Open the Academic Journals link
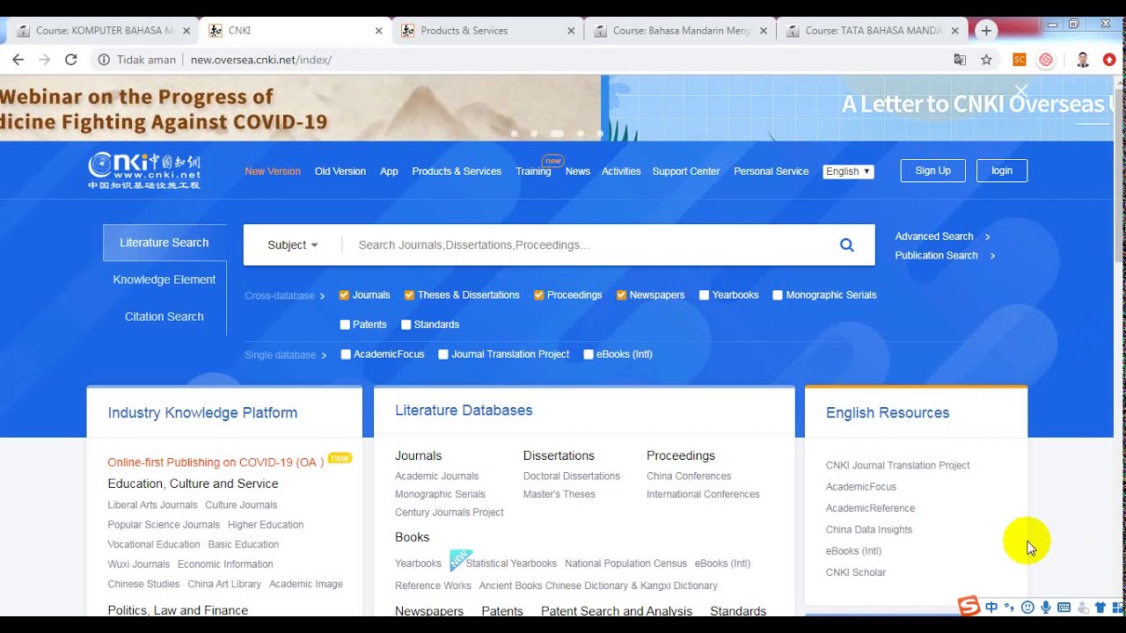This screenshot has height=633, width=1126. (x=437, y=477)
